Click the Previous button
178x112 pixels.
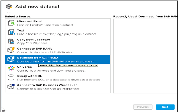(143, 107)
